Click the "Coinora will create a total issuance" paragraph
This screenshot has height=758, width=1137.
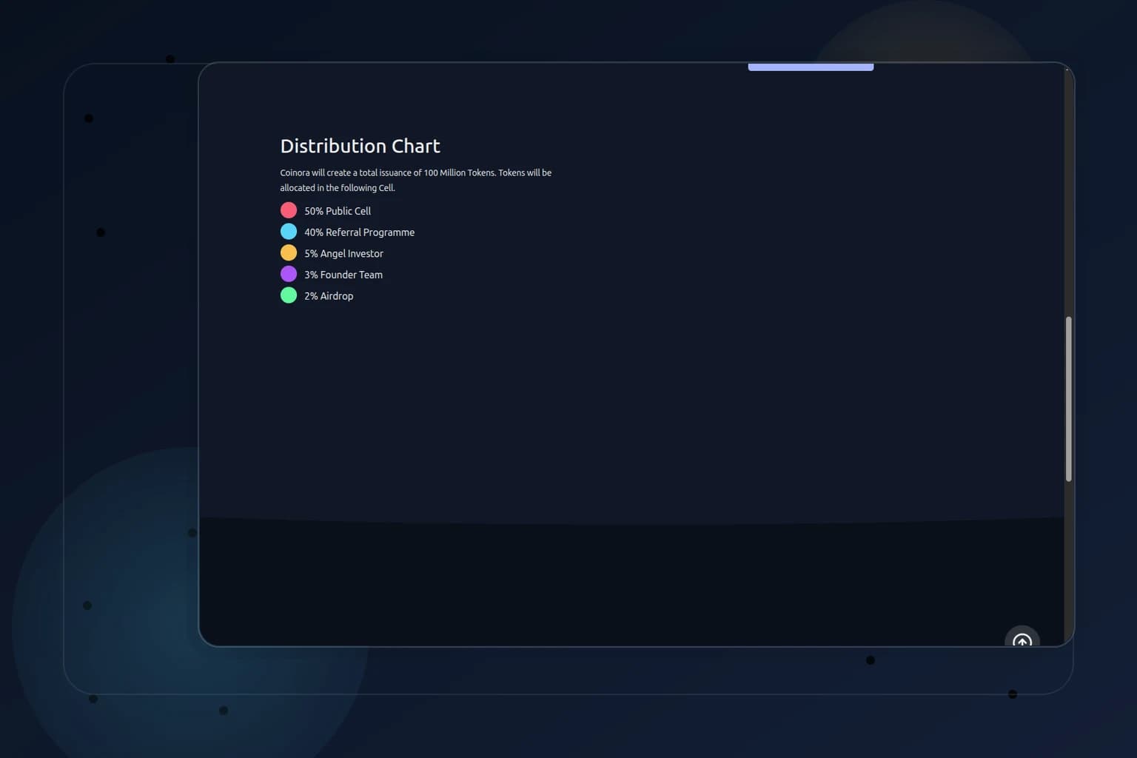coord(416,180)
